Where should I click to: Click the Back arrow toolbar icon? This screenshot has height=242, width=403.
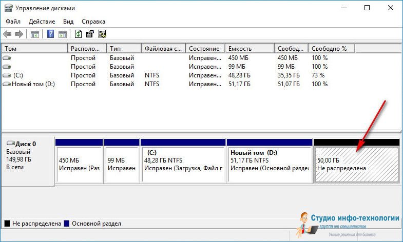(7, 34)
